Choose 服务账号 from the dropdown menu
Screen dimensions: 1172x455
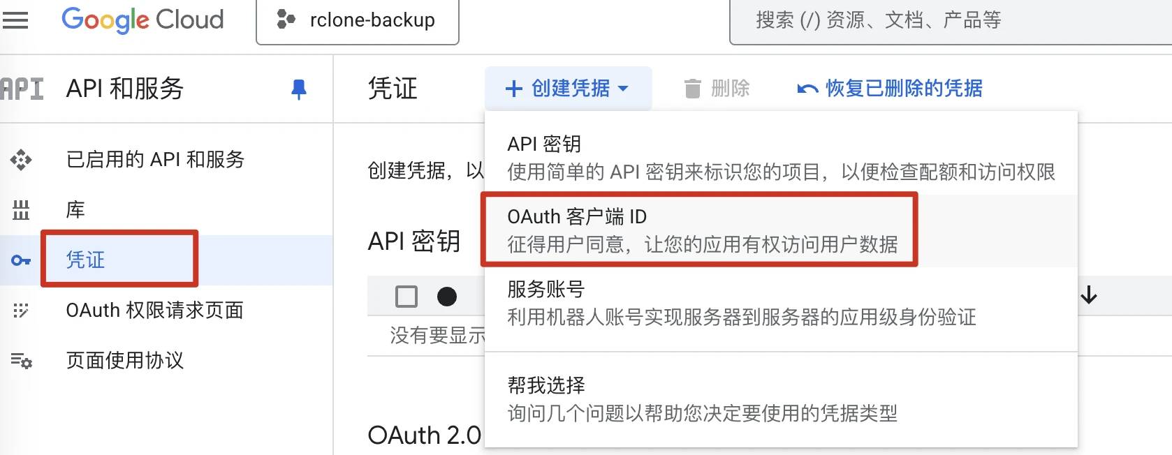[x=781, y=303]
